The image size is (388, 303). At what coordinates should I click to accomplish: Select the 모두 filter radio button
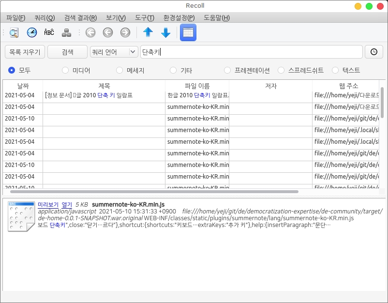(12, 70)
